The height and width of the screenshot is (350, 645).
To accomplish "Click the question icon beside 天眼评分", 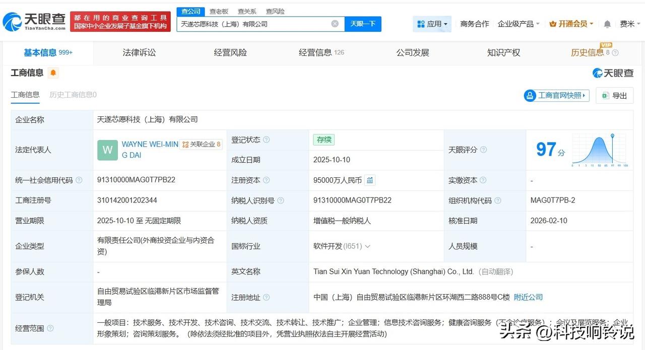I will tap(483, 150).
